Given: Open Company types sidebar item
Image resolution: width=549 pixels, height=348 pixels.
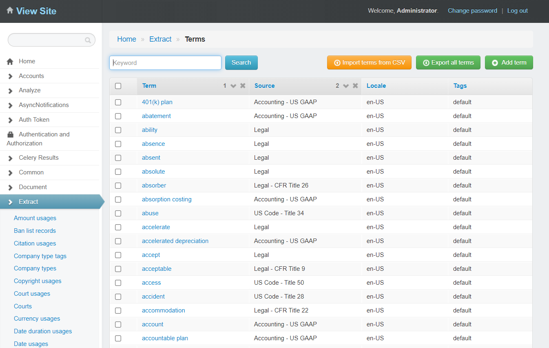Looking at the screenshot, I should click(x=35, y=268).
